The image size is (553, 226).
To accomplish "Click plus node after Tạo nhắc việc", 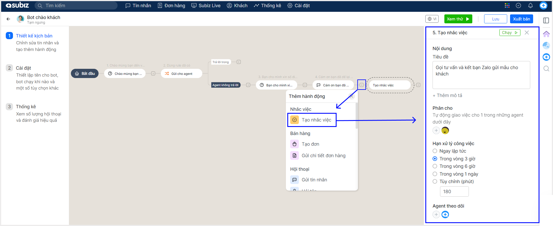I will click(418, 85).
